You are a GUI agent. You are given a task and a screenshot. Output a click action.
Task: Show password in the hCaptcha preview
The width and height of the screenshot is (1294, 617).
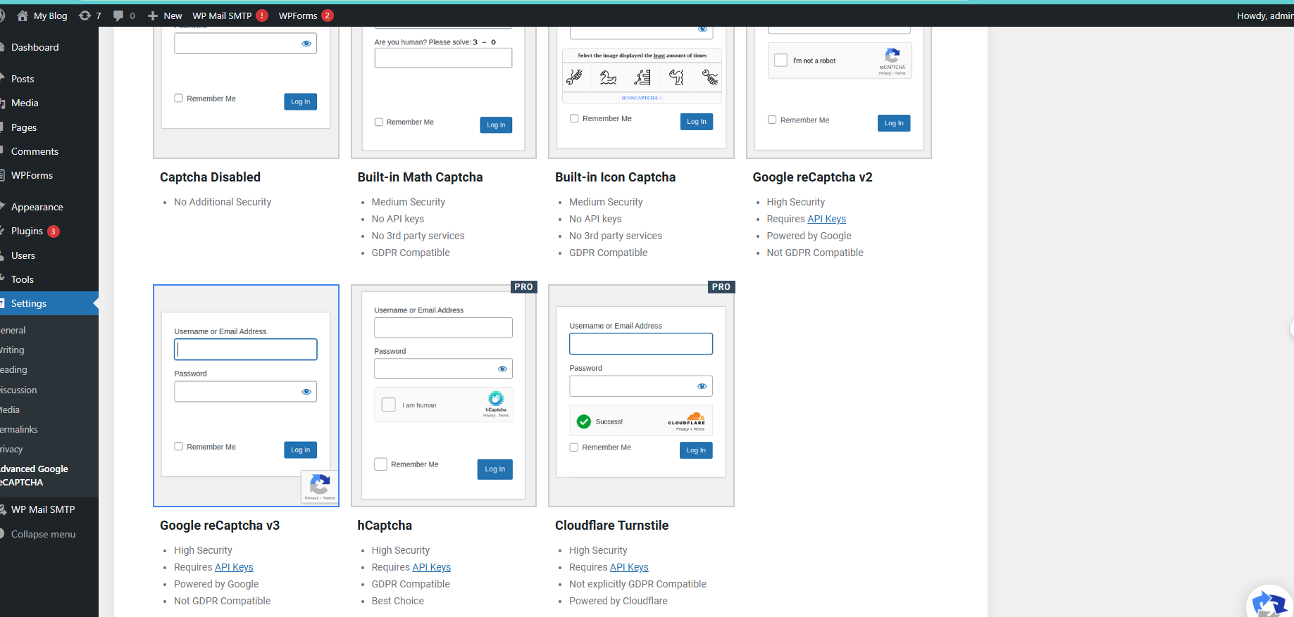(x=502, y=369)
